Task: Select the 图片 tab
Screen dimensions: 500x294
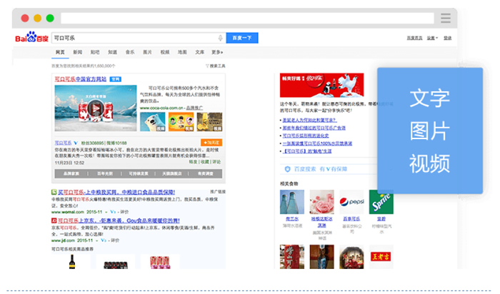Action: pos(147,52)
